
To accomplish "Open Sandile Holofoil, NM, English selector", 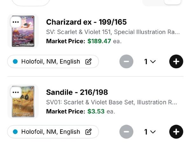I will pyautogui.click(x=53, y=132).
